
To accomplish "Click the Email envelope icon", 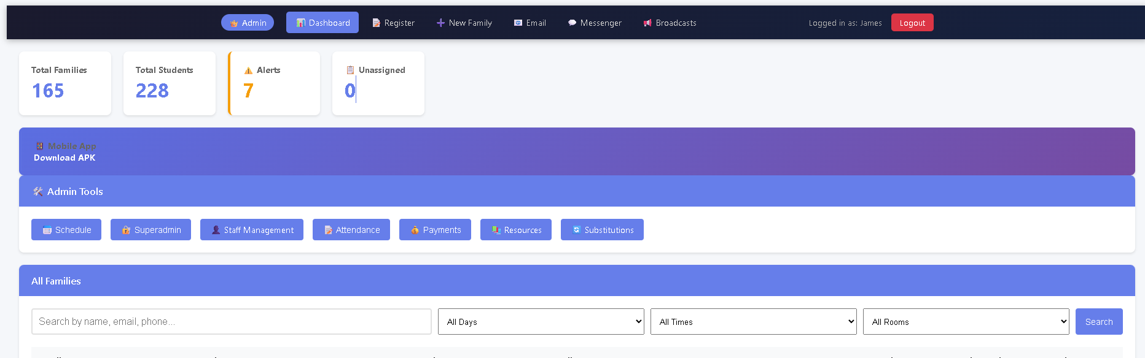I will [x=518, y=23].
